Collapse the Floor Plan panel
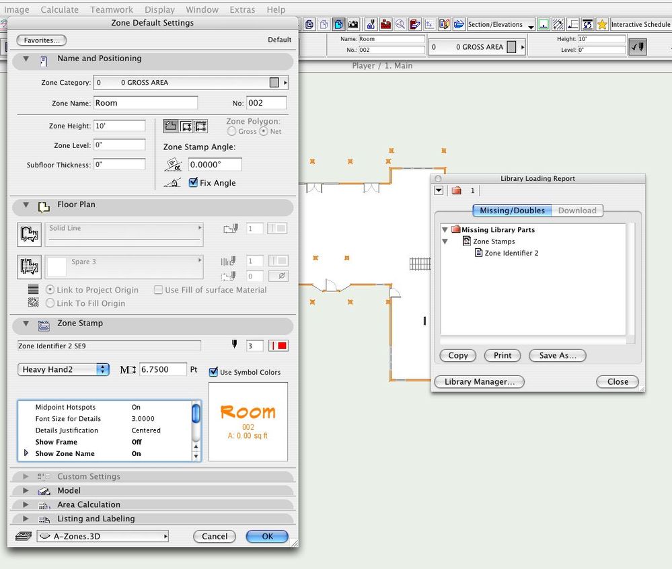Screen dimensions: 672x569 26,205
